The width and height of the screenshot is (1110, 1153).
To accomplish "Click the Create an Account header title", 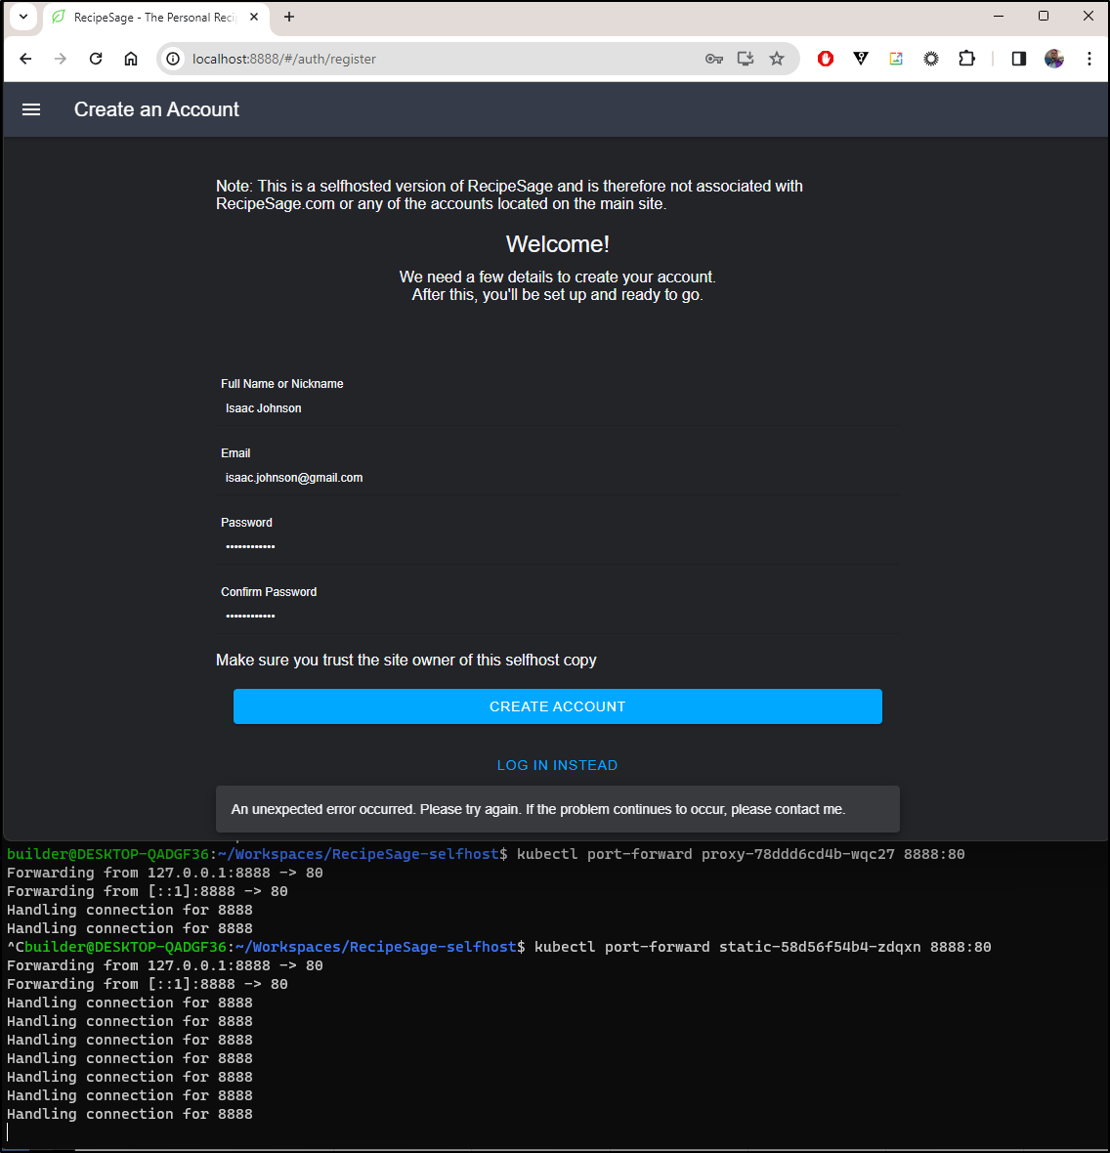I will click(156, 109).
